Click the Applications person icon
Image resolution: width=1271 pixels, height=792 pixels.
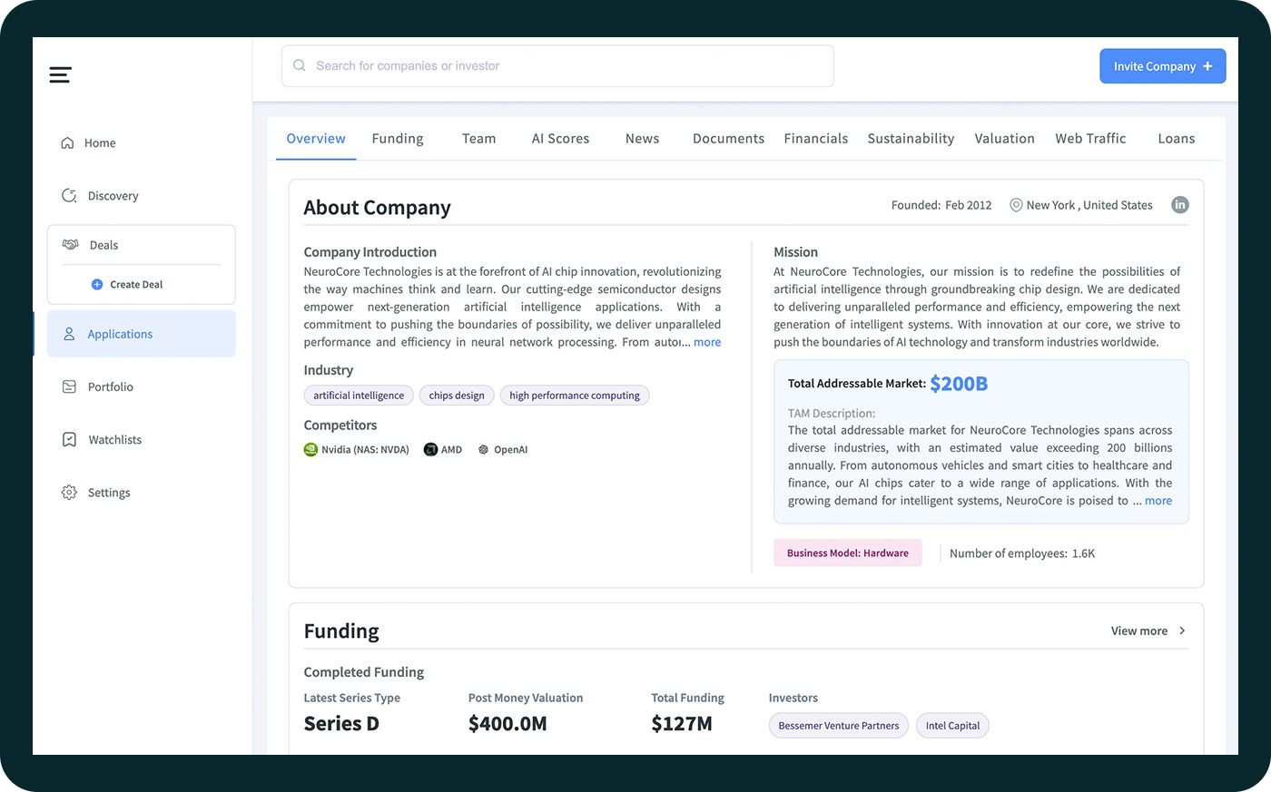69,334
